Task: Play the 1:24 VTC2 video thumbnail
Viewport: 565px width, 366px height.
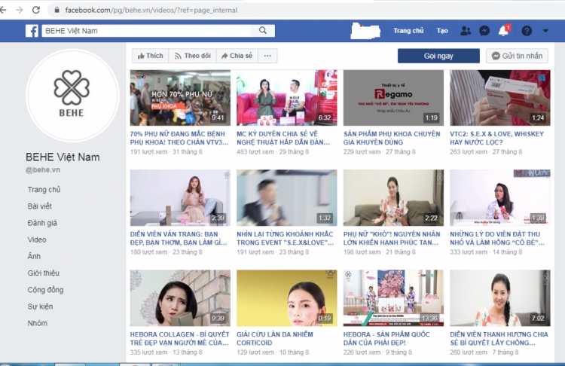Action: click(x=500, y=98)
